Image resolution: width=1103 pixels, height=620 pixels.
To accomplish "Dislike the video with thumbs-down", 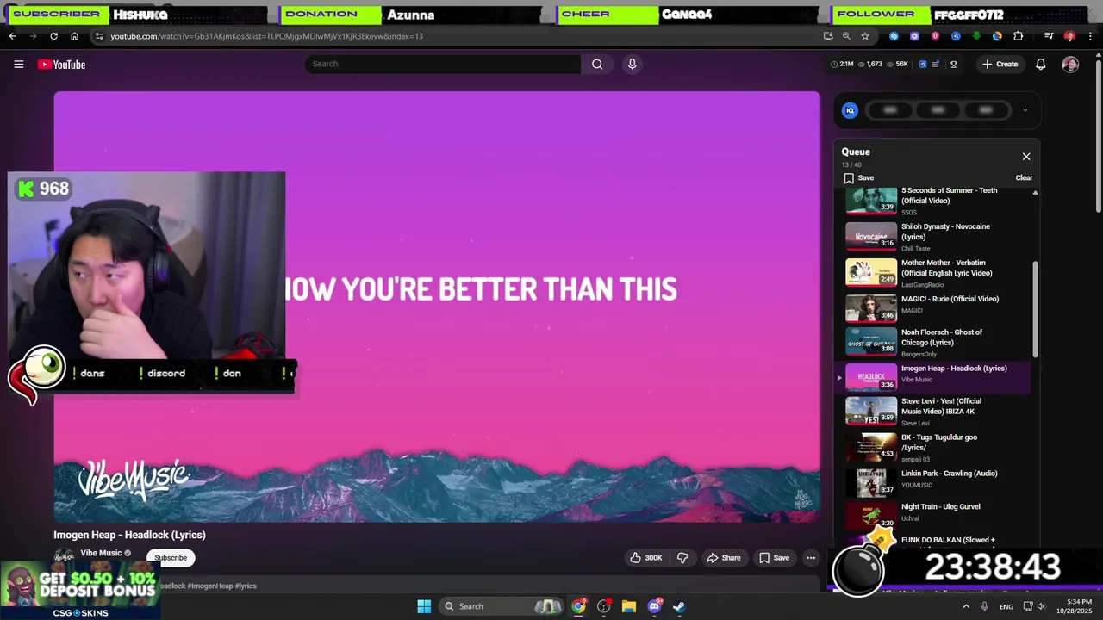I will 682,558.
